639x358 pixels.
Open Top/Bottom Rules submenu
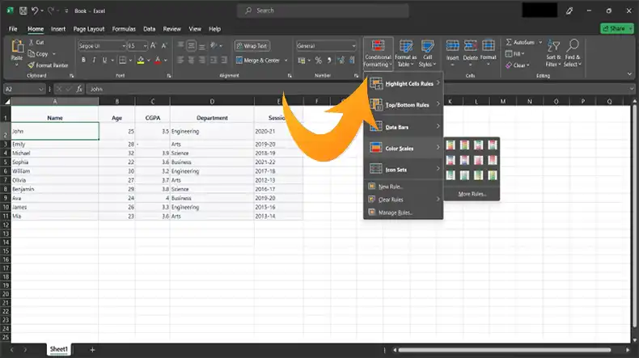click(404, 105)
